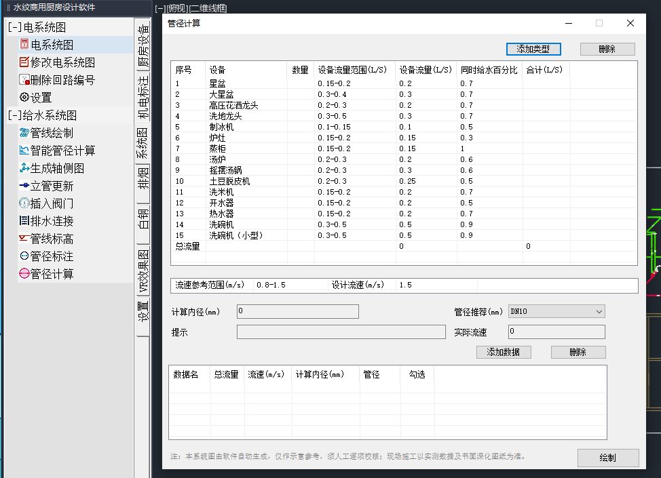The height and width of the screenshot is (478, 661).
Task: Minimize the 管径计算 dialog
Action: tap(569, 23)
